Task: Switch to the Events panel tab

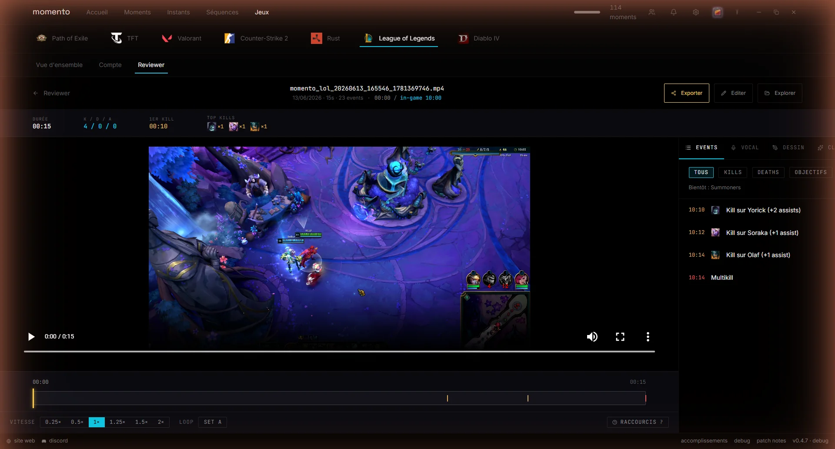Action: tap(701, 148)
